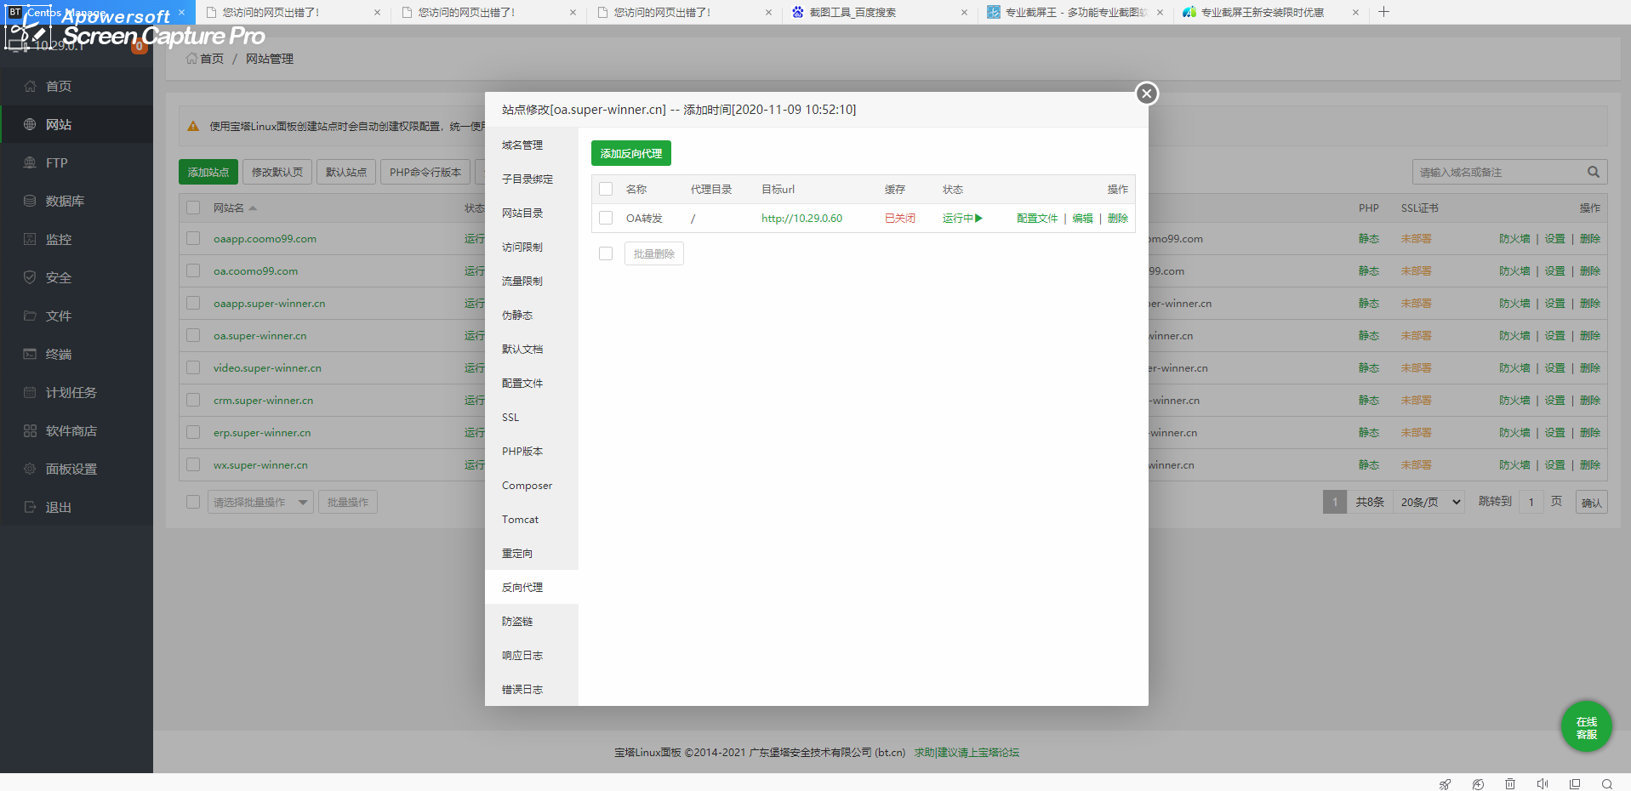The width and height of the screenshot is (1631, 791).
Task: Switch to the 截图工具_百度搜索 browser tab
Action: click(x=880, y=12)
